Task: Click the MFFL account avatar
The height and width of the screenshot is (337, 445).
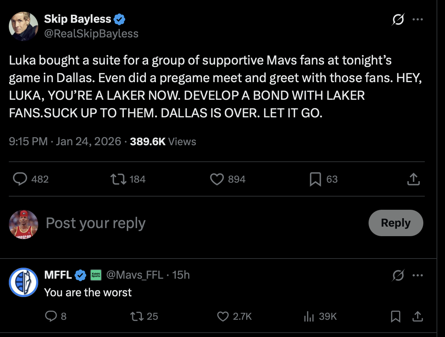Action: click(x=24, y=282)
